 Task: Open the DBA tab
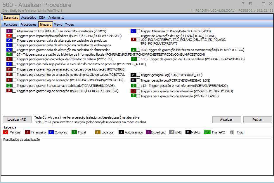pyautogui.click(x=42, y=17)
